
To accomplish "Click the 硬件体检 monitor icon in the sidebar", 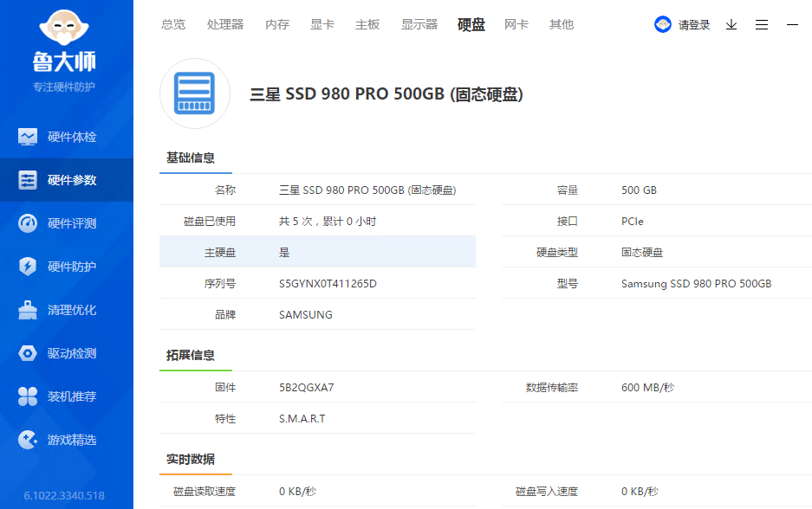I will point(28,137).
